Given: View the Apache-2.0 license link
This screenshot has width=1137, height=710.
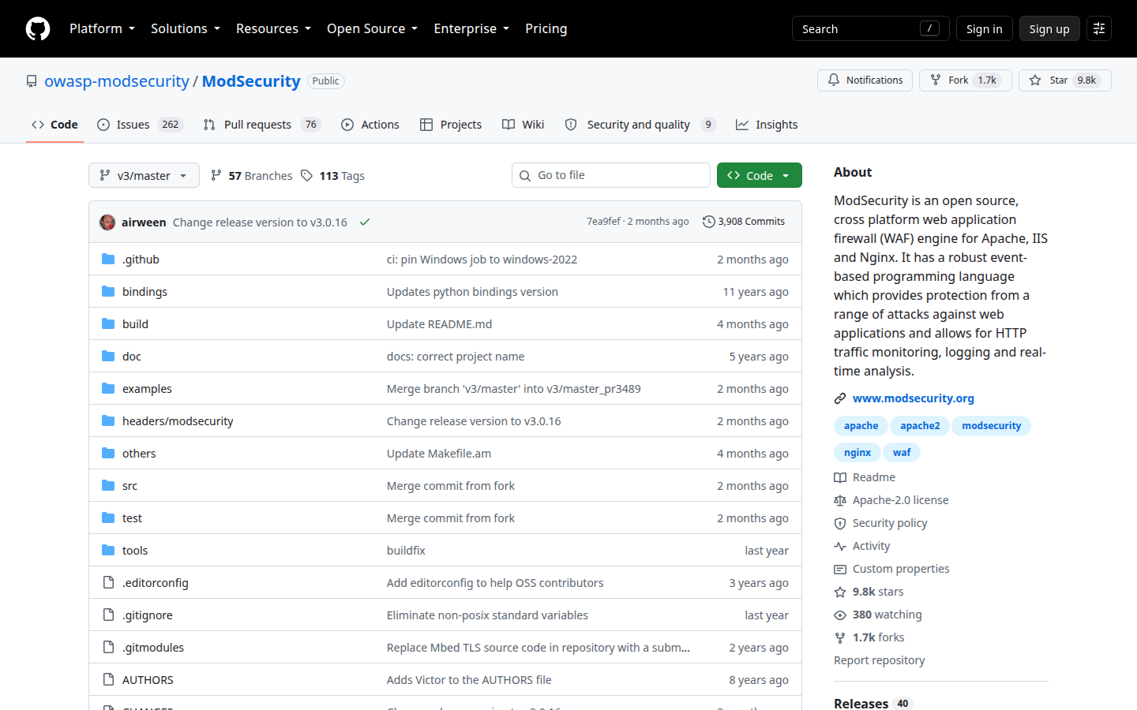Looking at the screenshot, I should 891,500.
